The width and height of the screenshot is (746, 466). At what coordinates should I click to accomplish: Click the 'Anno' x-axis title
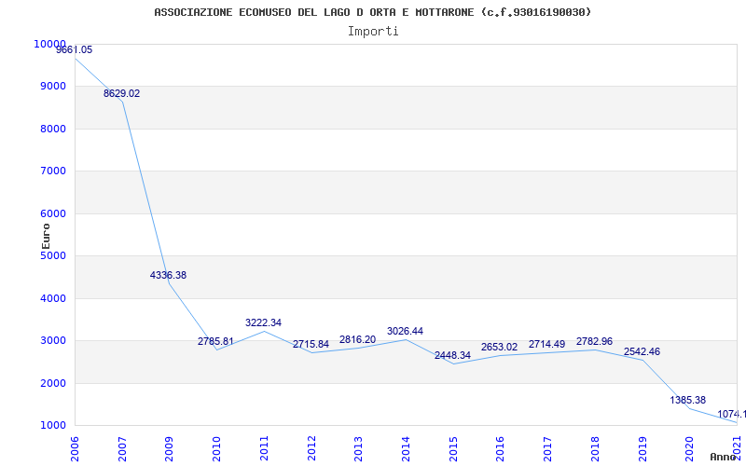coord(724,457)
